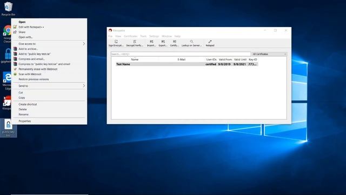Sort by the Name column header
Image resolution: width=346 pixels, height=195 pixels.
pos(135,60)
